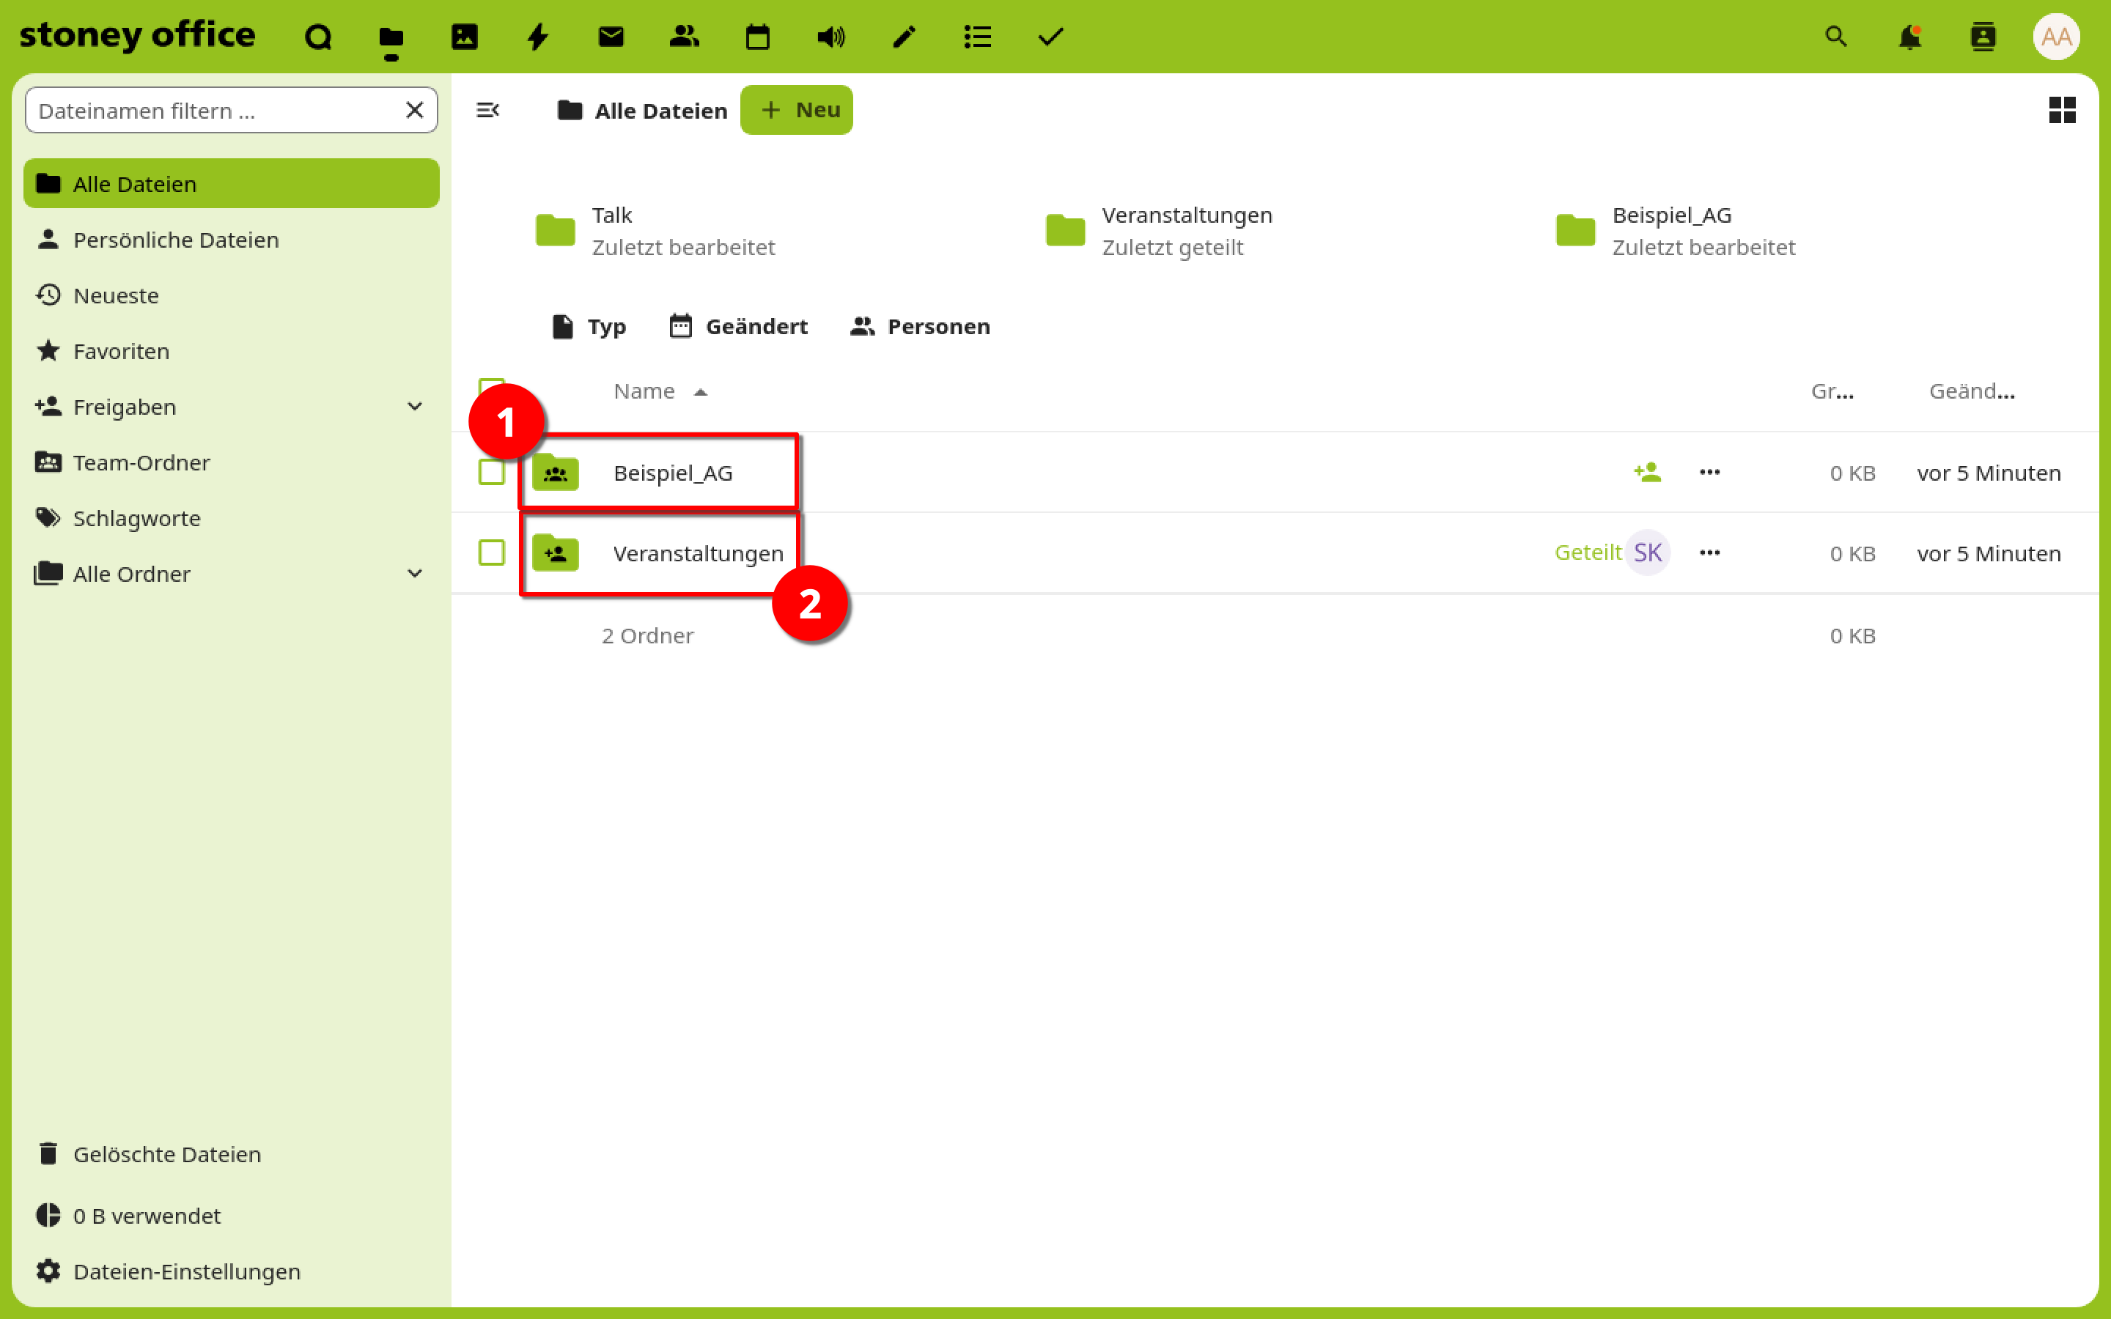
Task: Go to Favoriten in sidebar
Action: tap(121, 351)
